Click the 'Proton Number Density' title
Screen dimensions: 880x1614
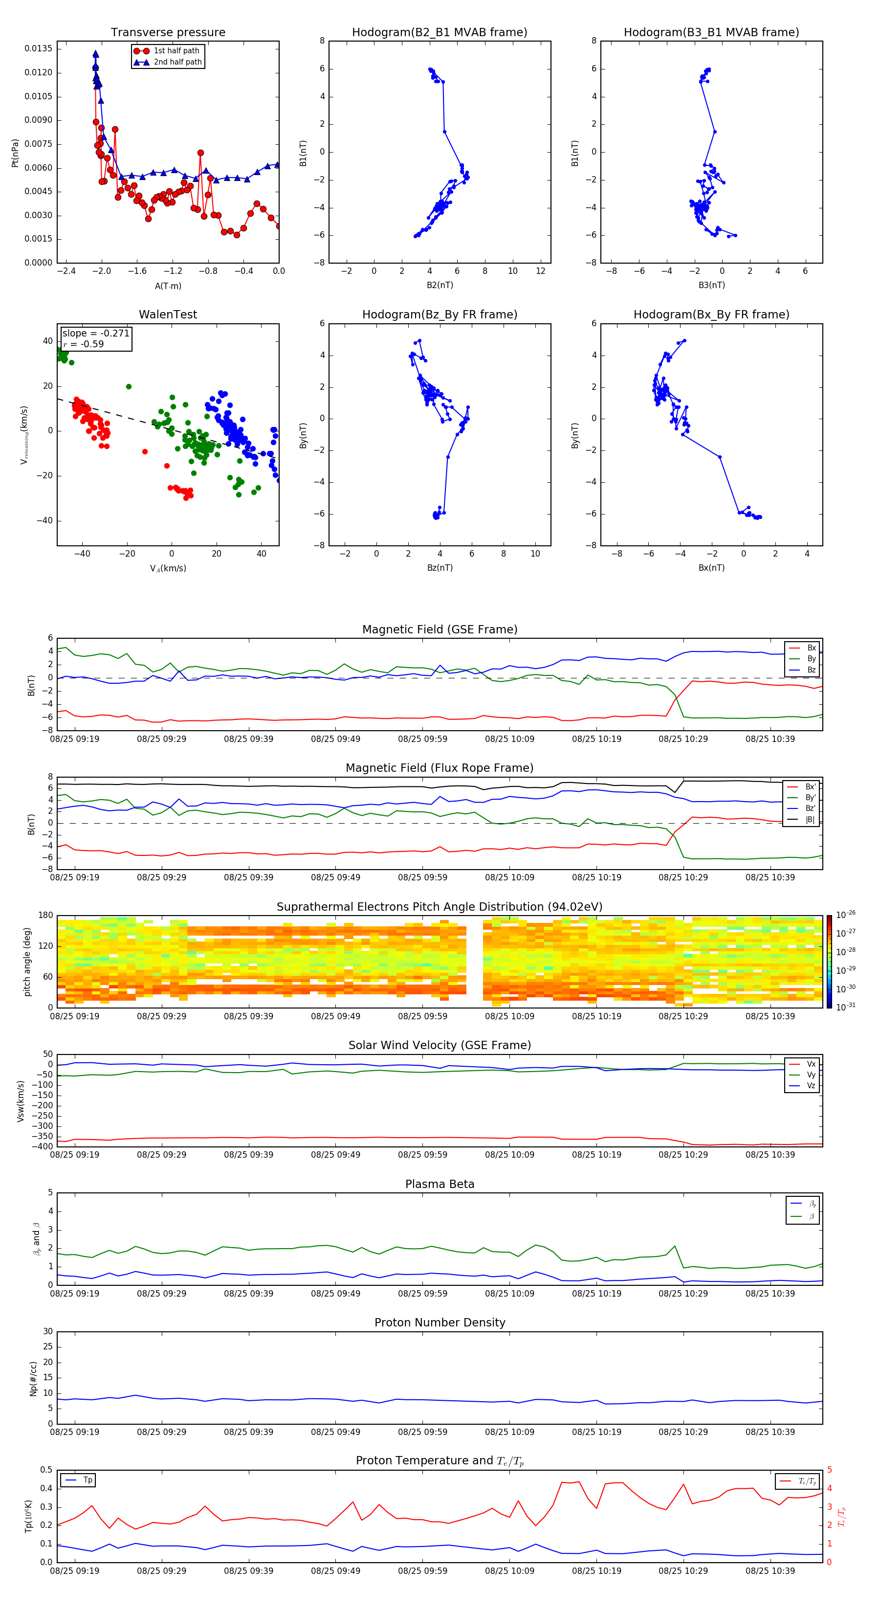440,1323
